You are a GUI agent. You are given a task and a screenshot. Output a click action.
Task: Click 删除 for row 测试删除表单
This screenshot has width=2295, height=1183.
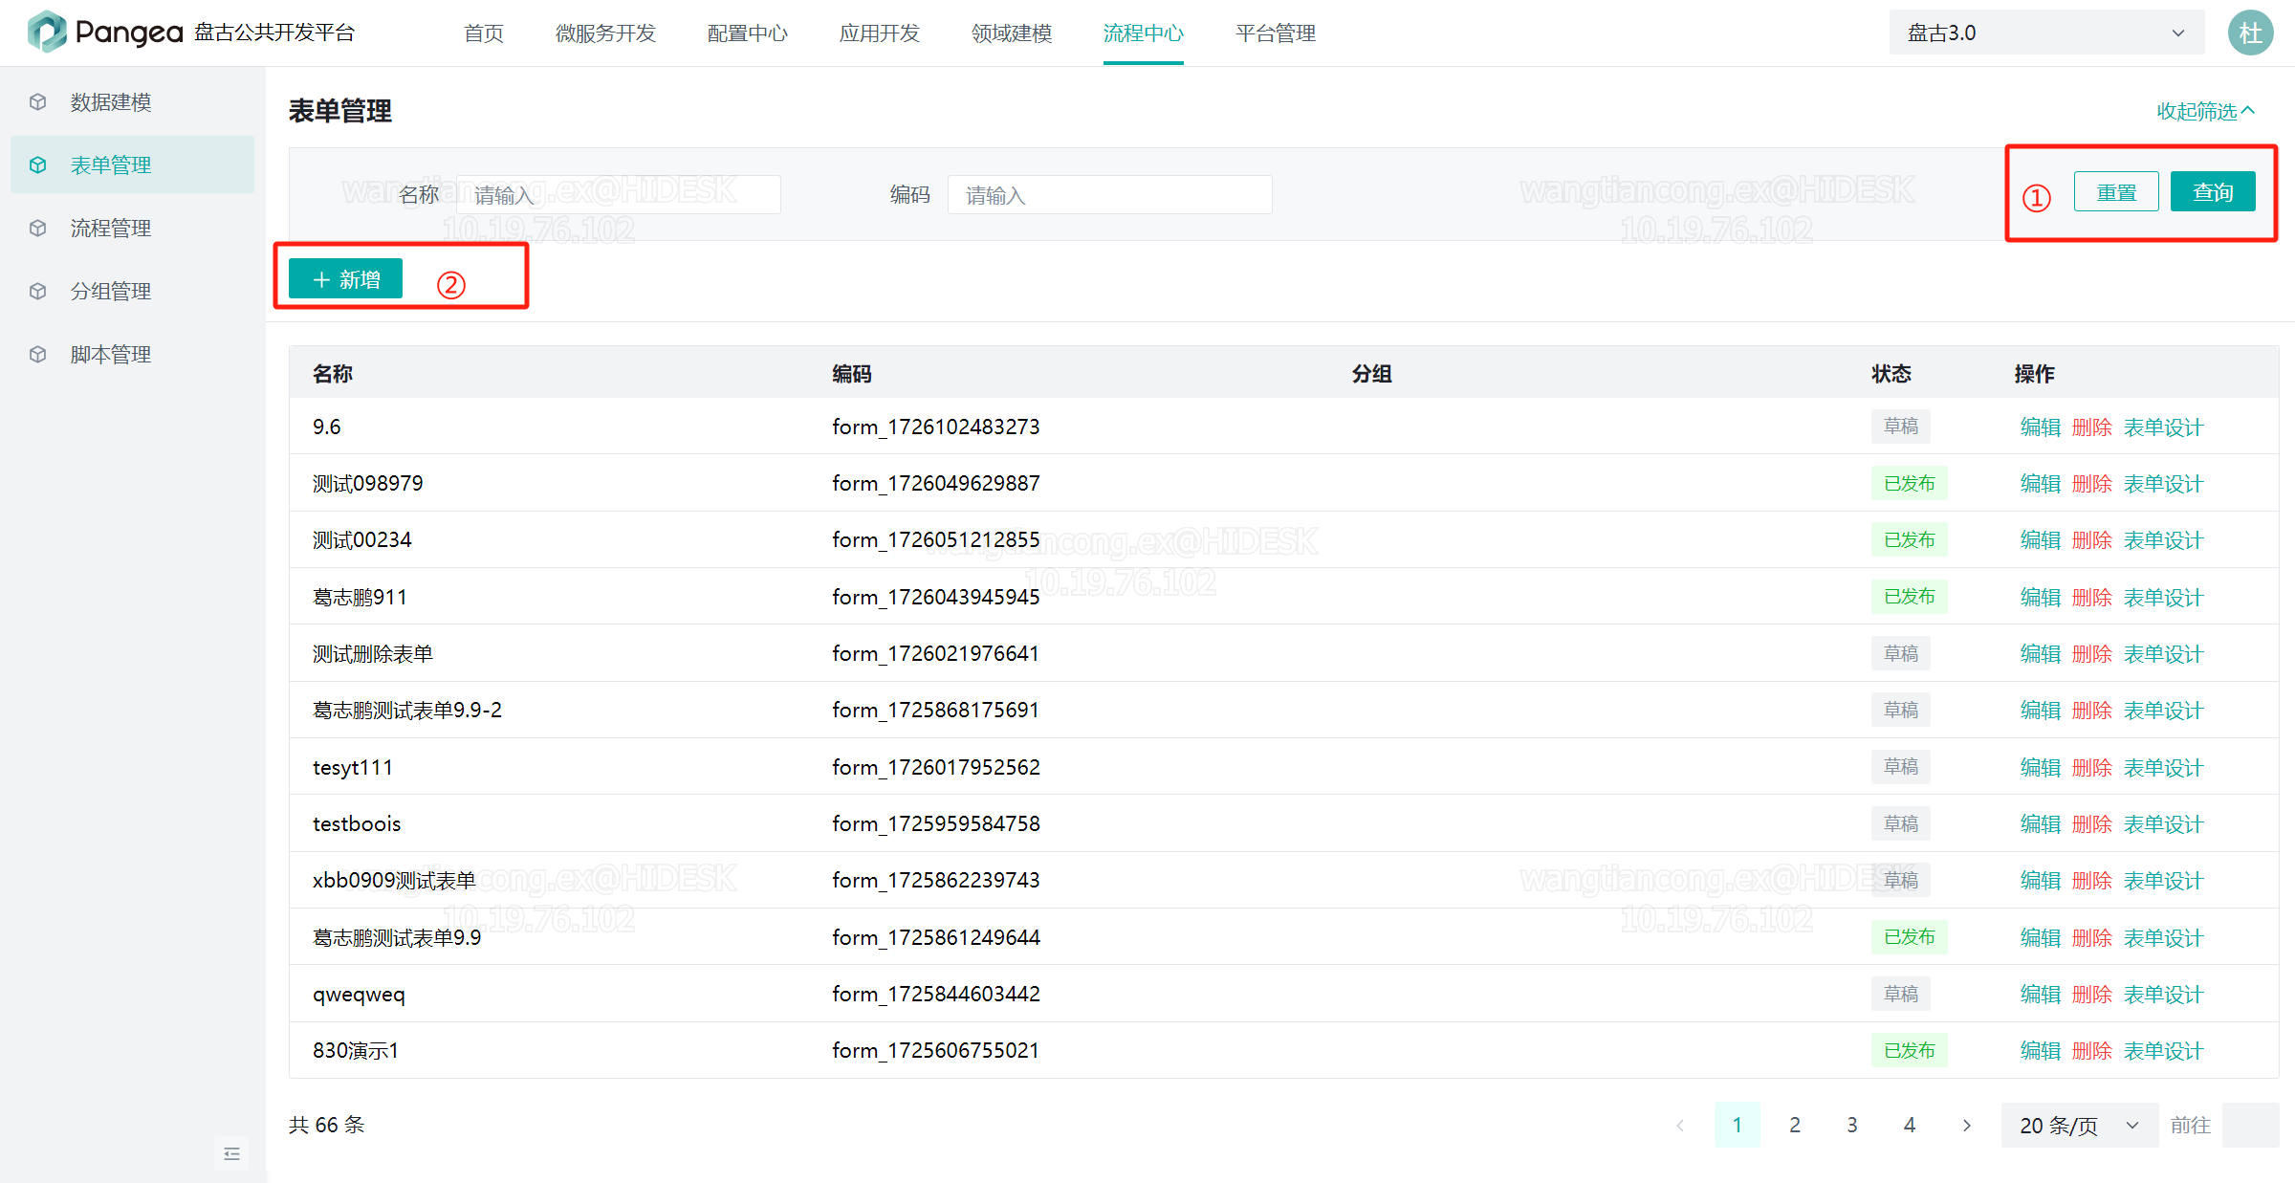pyautogui.click(x=2092, y=653)
